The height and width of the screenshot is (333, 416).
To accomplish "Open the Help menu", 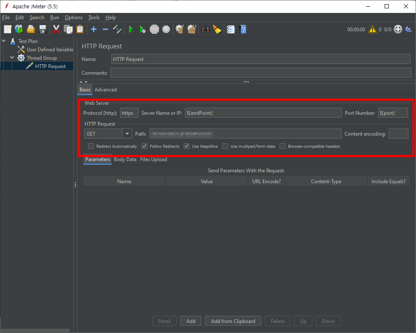I will pos(110,18).
